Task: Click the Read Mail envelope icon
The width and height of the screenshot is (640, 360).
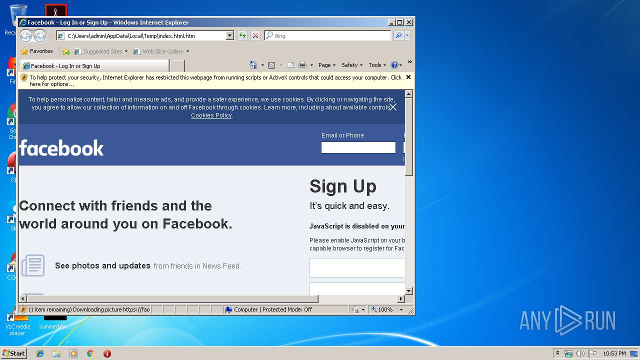Action: pyautogui.click(x=290, y=65)
